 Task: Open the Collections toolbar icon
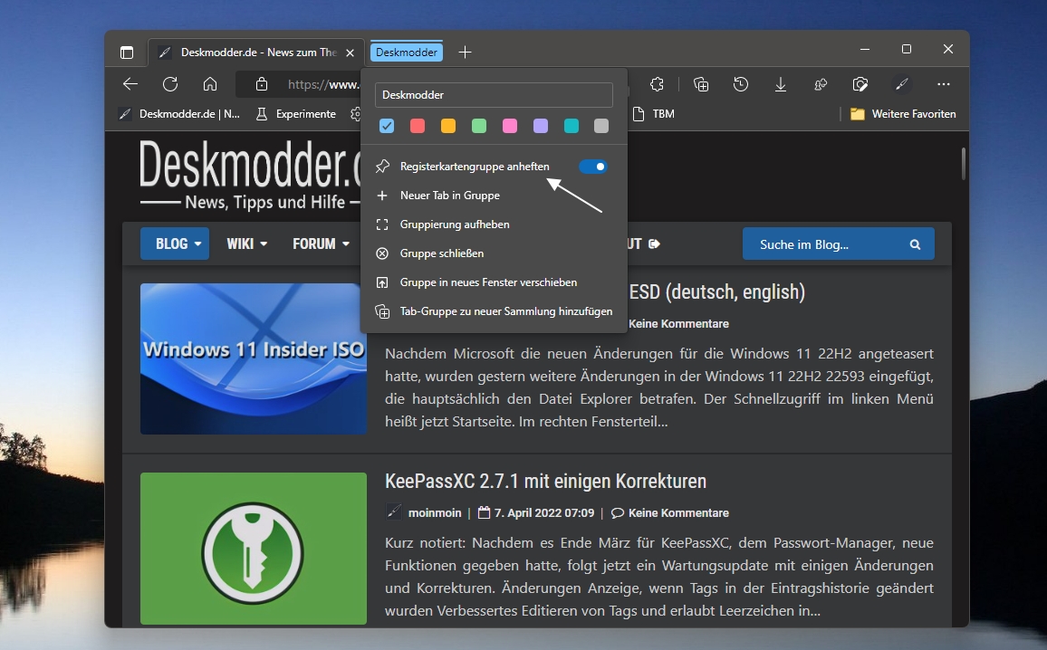pos(700,84)
